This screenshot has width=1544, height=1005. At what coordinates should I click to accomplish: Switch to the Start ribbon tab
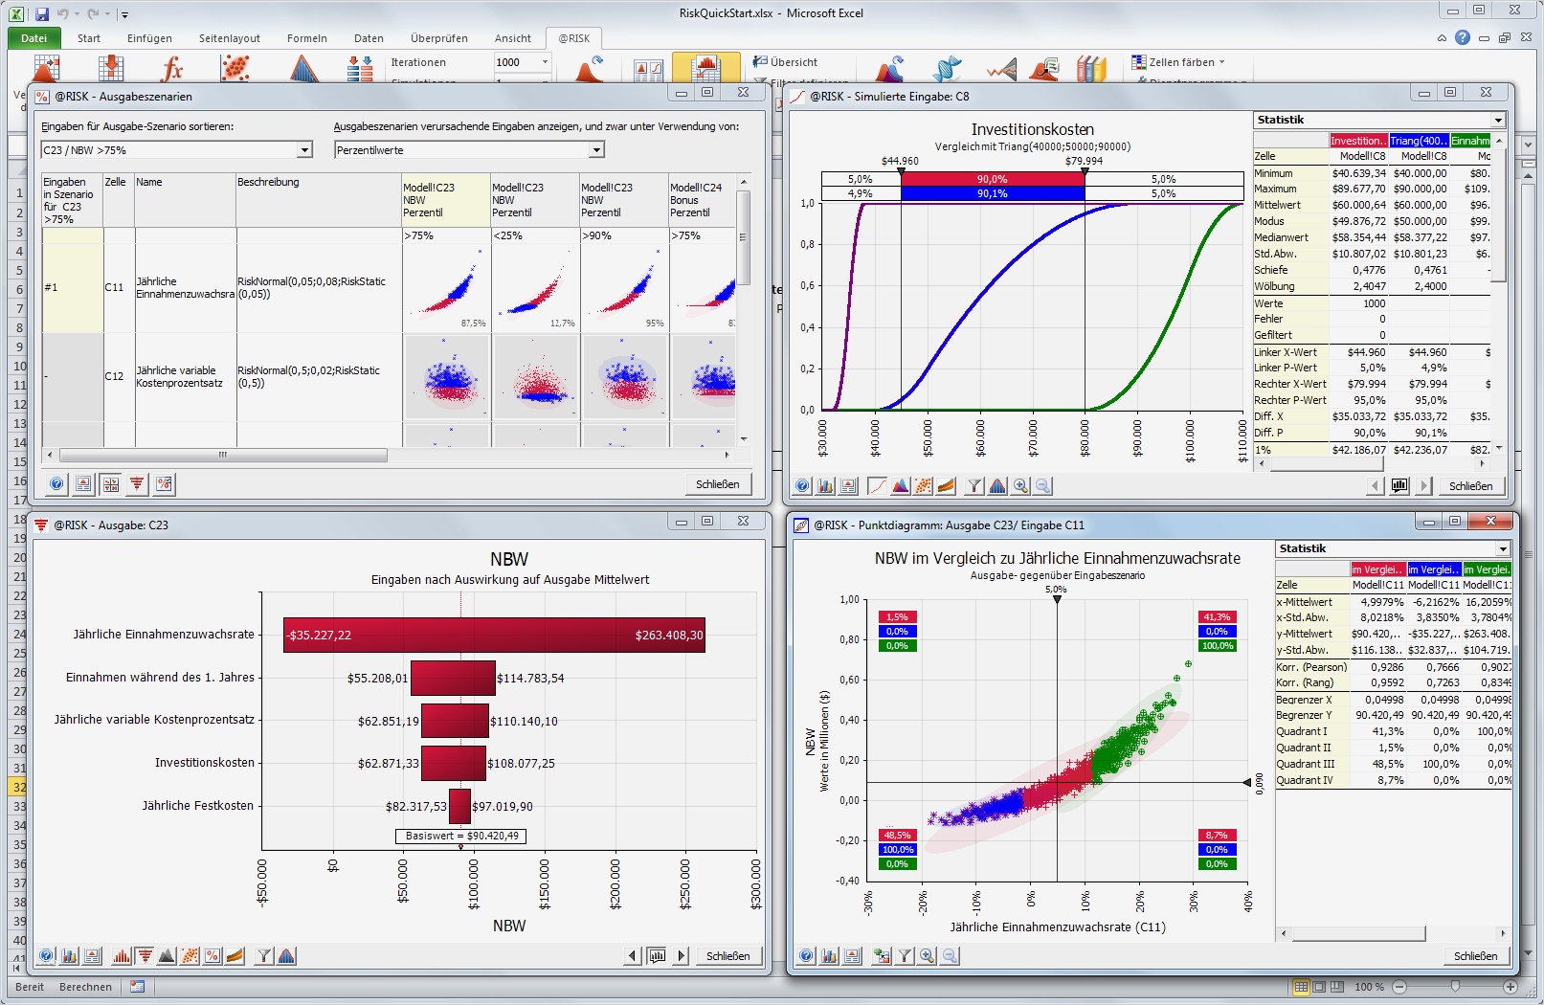coord(89,38)
